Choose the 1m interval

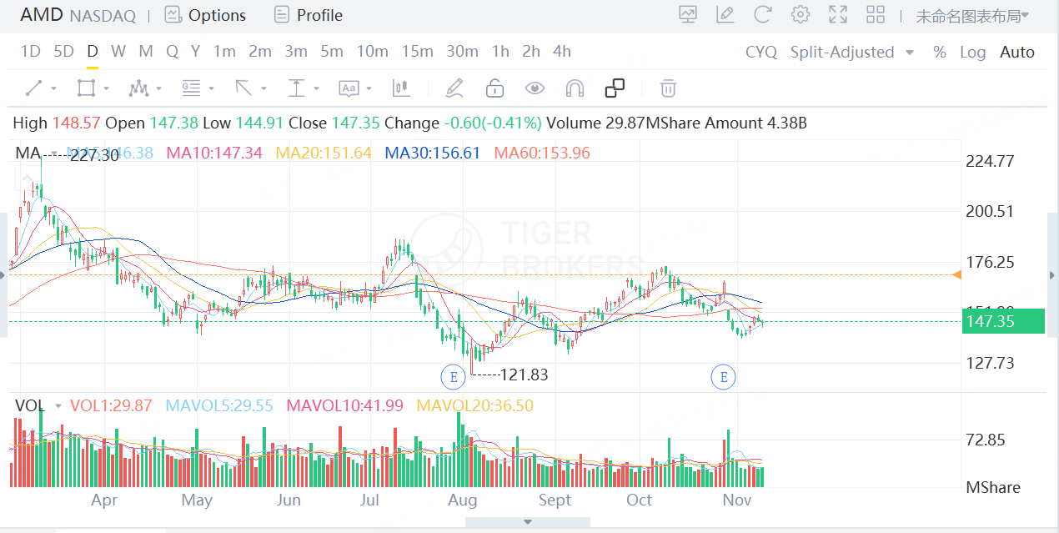[224, 52]
